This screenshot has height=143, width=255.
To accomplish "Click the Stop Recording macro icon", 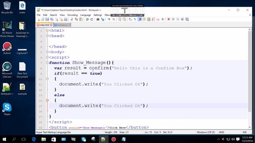I will click(173, 19).
